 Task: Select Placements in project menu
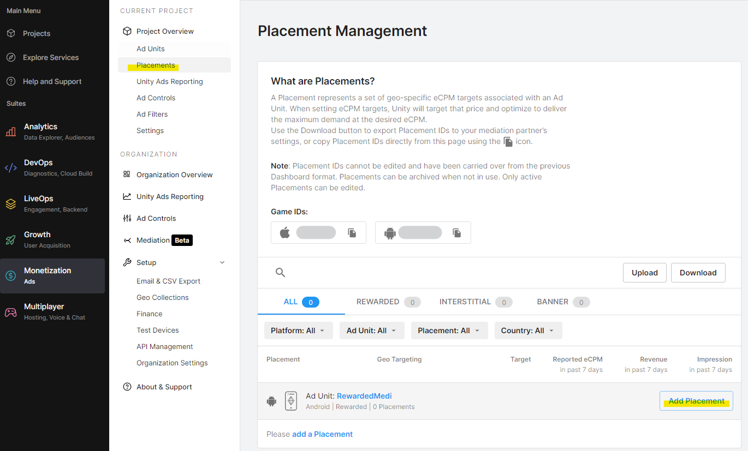(x=175, y=65)
